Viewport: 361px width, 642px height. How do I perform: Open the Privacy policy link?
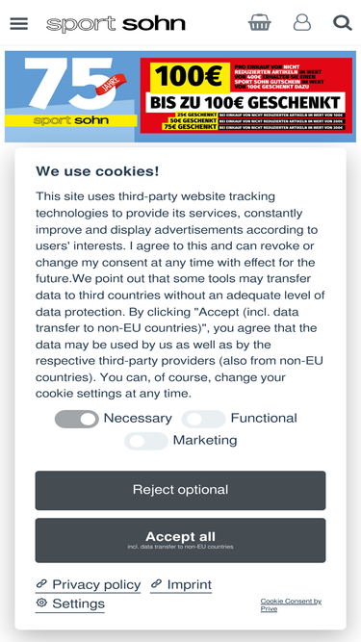[x=96, y=584]
